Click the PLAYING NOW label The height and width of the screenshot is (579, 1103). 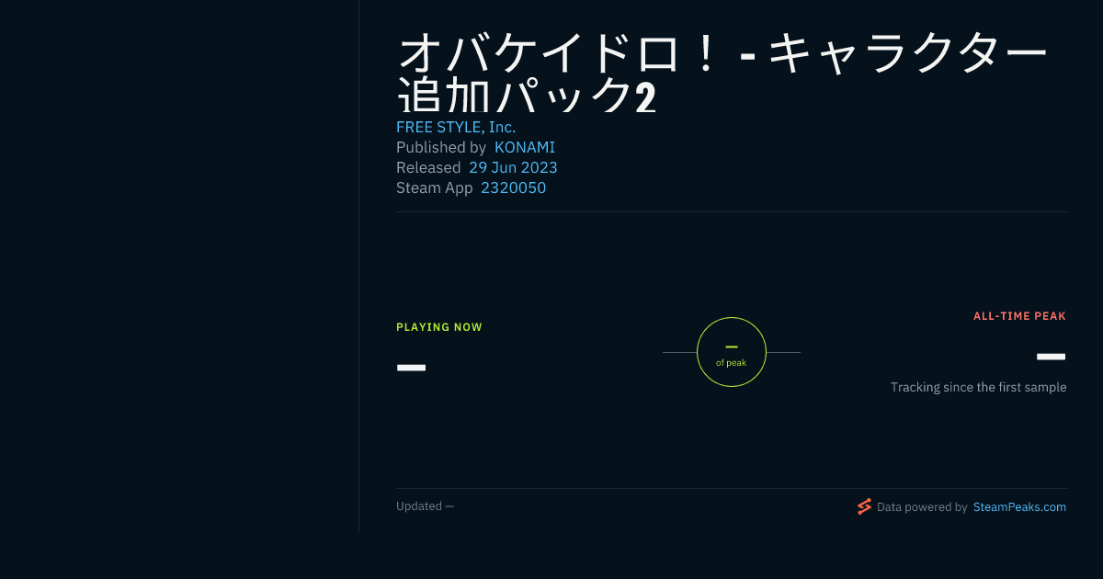click(439, 327)
